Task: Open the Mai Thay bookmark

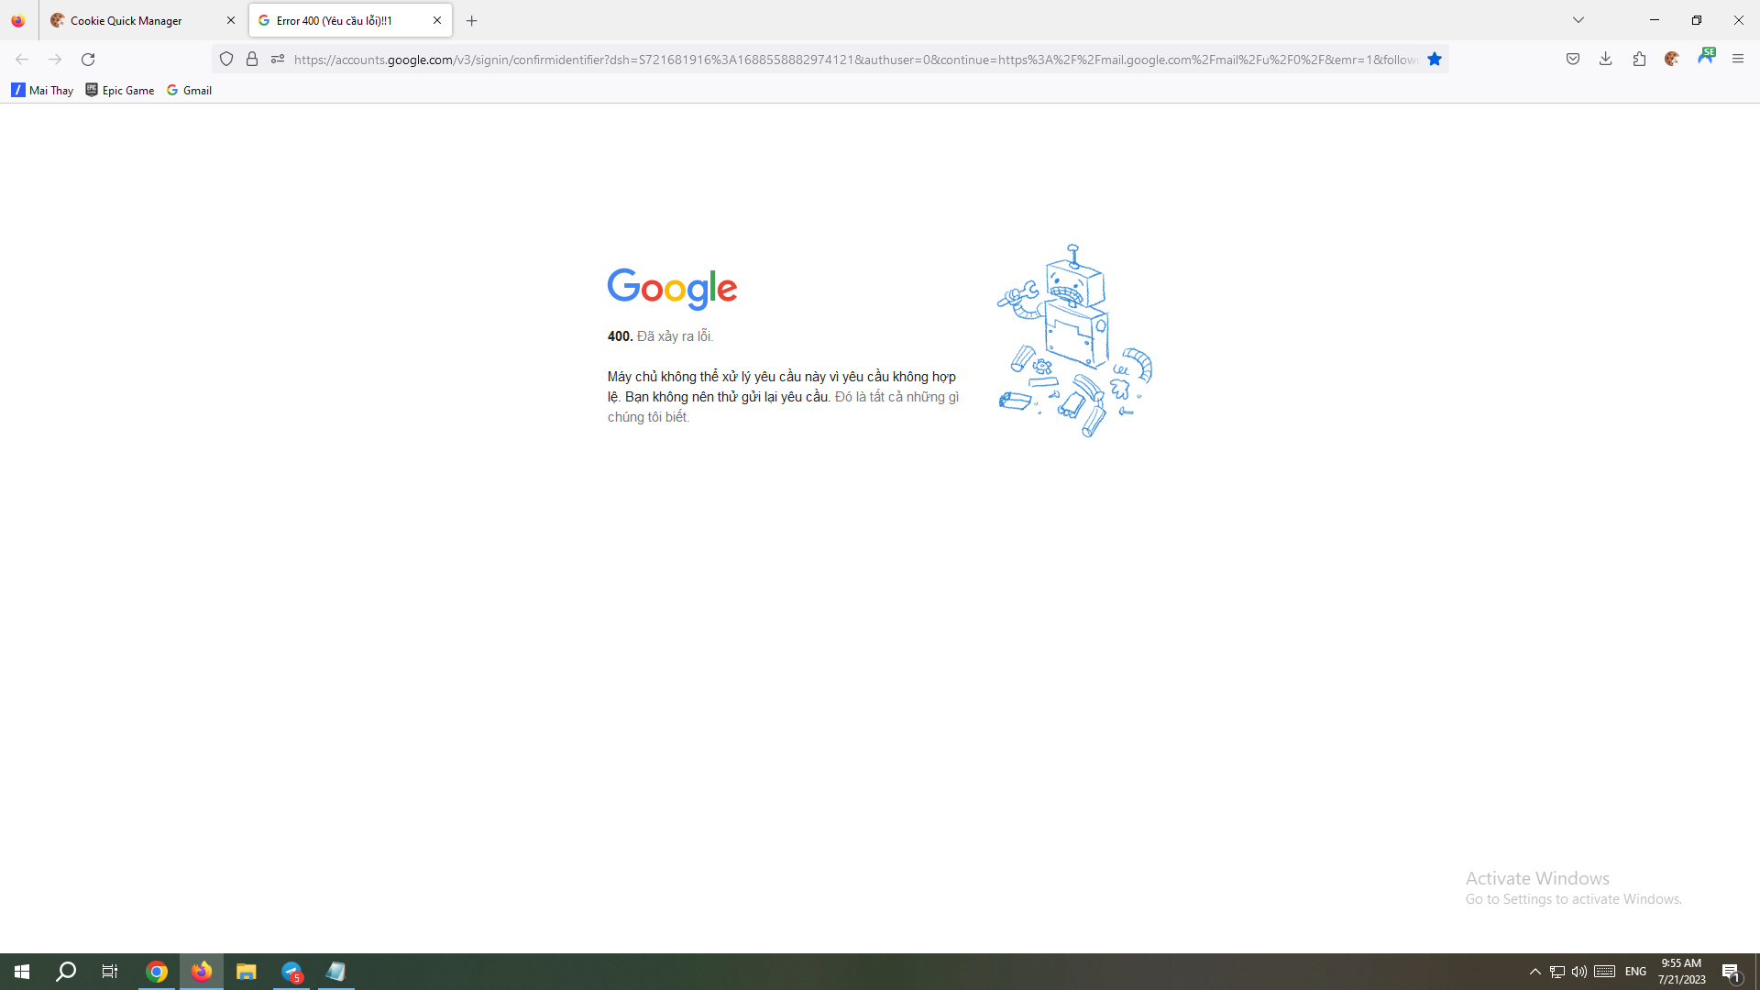Action: 42,90
